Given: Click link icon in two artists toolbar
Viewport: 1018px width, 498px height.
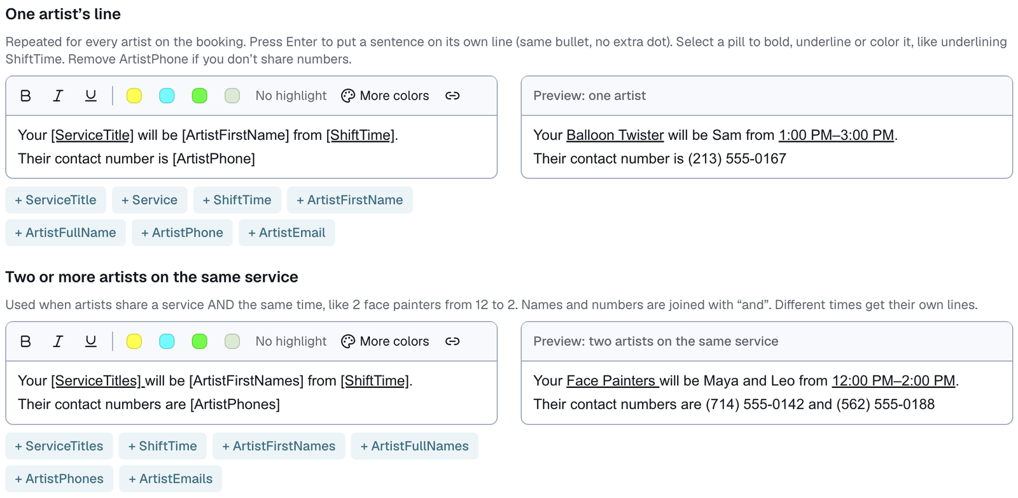Looking at the screenshot, I should tap(452, 342).
